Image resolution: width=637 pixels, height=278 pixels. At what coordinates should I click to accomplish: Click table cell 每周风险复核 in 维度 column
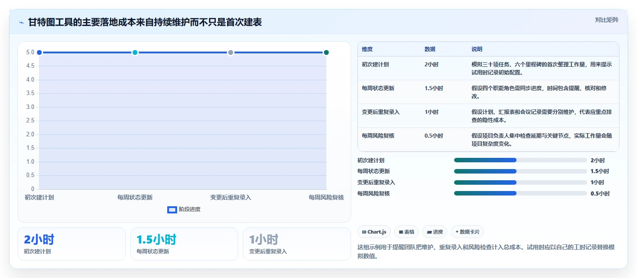378,135
